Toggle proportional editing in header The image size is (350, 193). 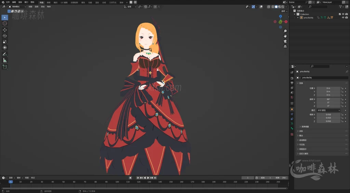coord(156,7)
